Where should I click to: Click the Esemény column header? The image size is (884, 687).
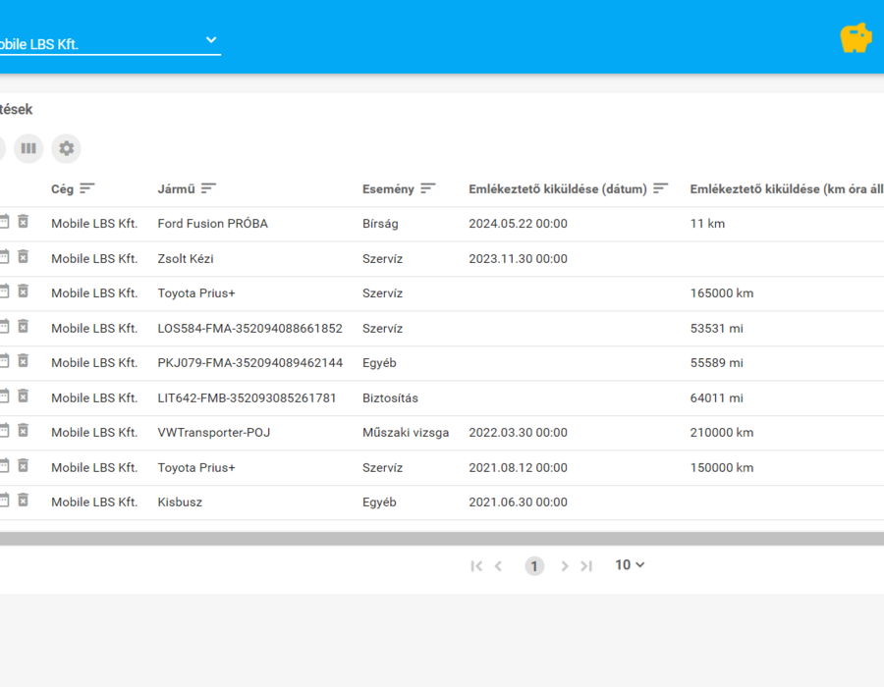(388, 189)
